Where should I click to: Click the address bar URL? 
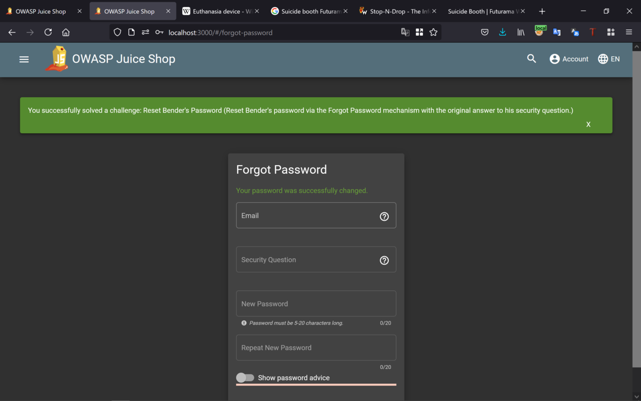[221, 33]
